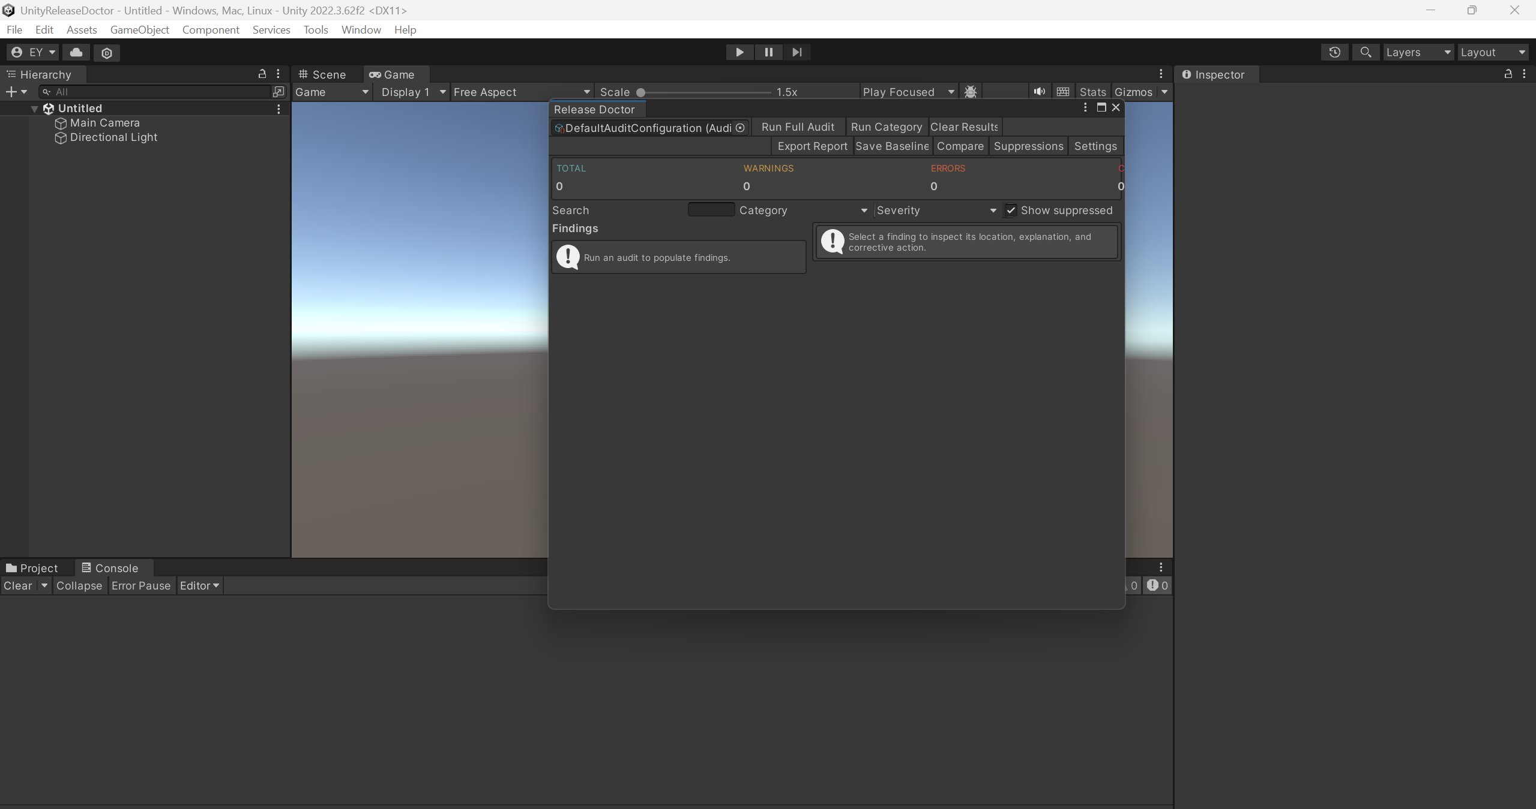Toggle the Inspector lock icon

click(1508, 74)
